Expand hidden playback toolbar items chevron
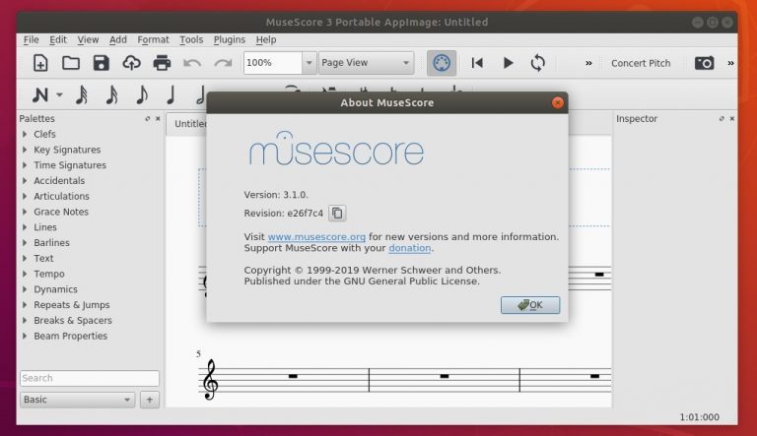 (x=588, y=63)
